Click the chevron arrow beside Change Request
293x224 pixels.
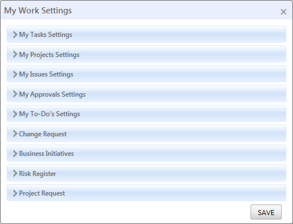coord(15,134)
